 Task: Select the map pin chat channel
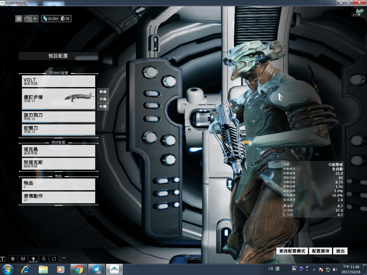pyautogui.click(x=34, y=259)
